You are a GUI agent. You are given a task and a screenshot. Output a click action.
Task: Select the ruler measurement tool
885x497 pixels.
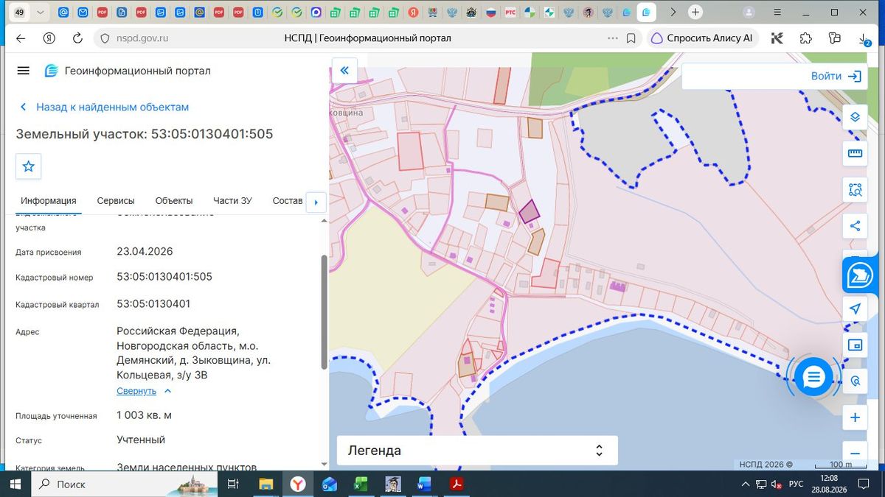pyautogui.click(x=855, y=153)
